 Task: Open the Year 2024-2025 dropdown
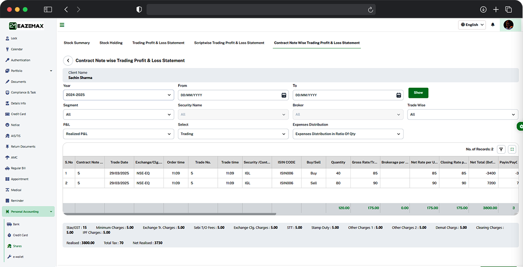119,95
